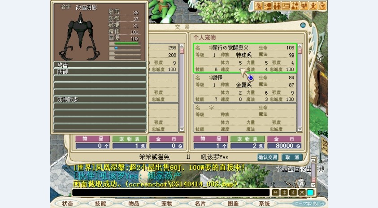Click the rightmost round top toolbar icon

pos(322,5)
